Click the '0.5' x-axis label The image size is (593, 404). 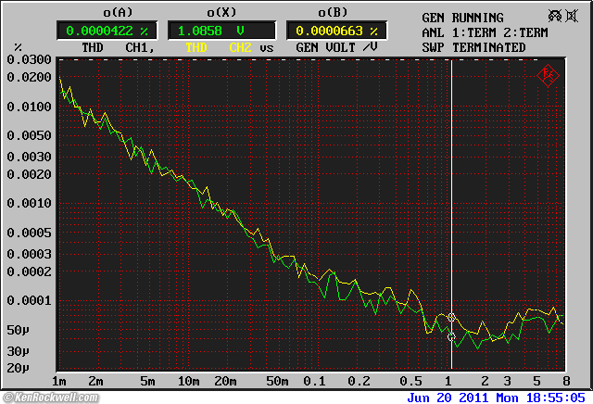pos(410,381)
